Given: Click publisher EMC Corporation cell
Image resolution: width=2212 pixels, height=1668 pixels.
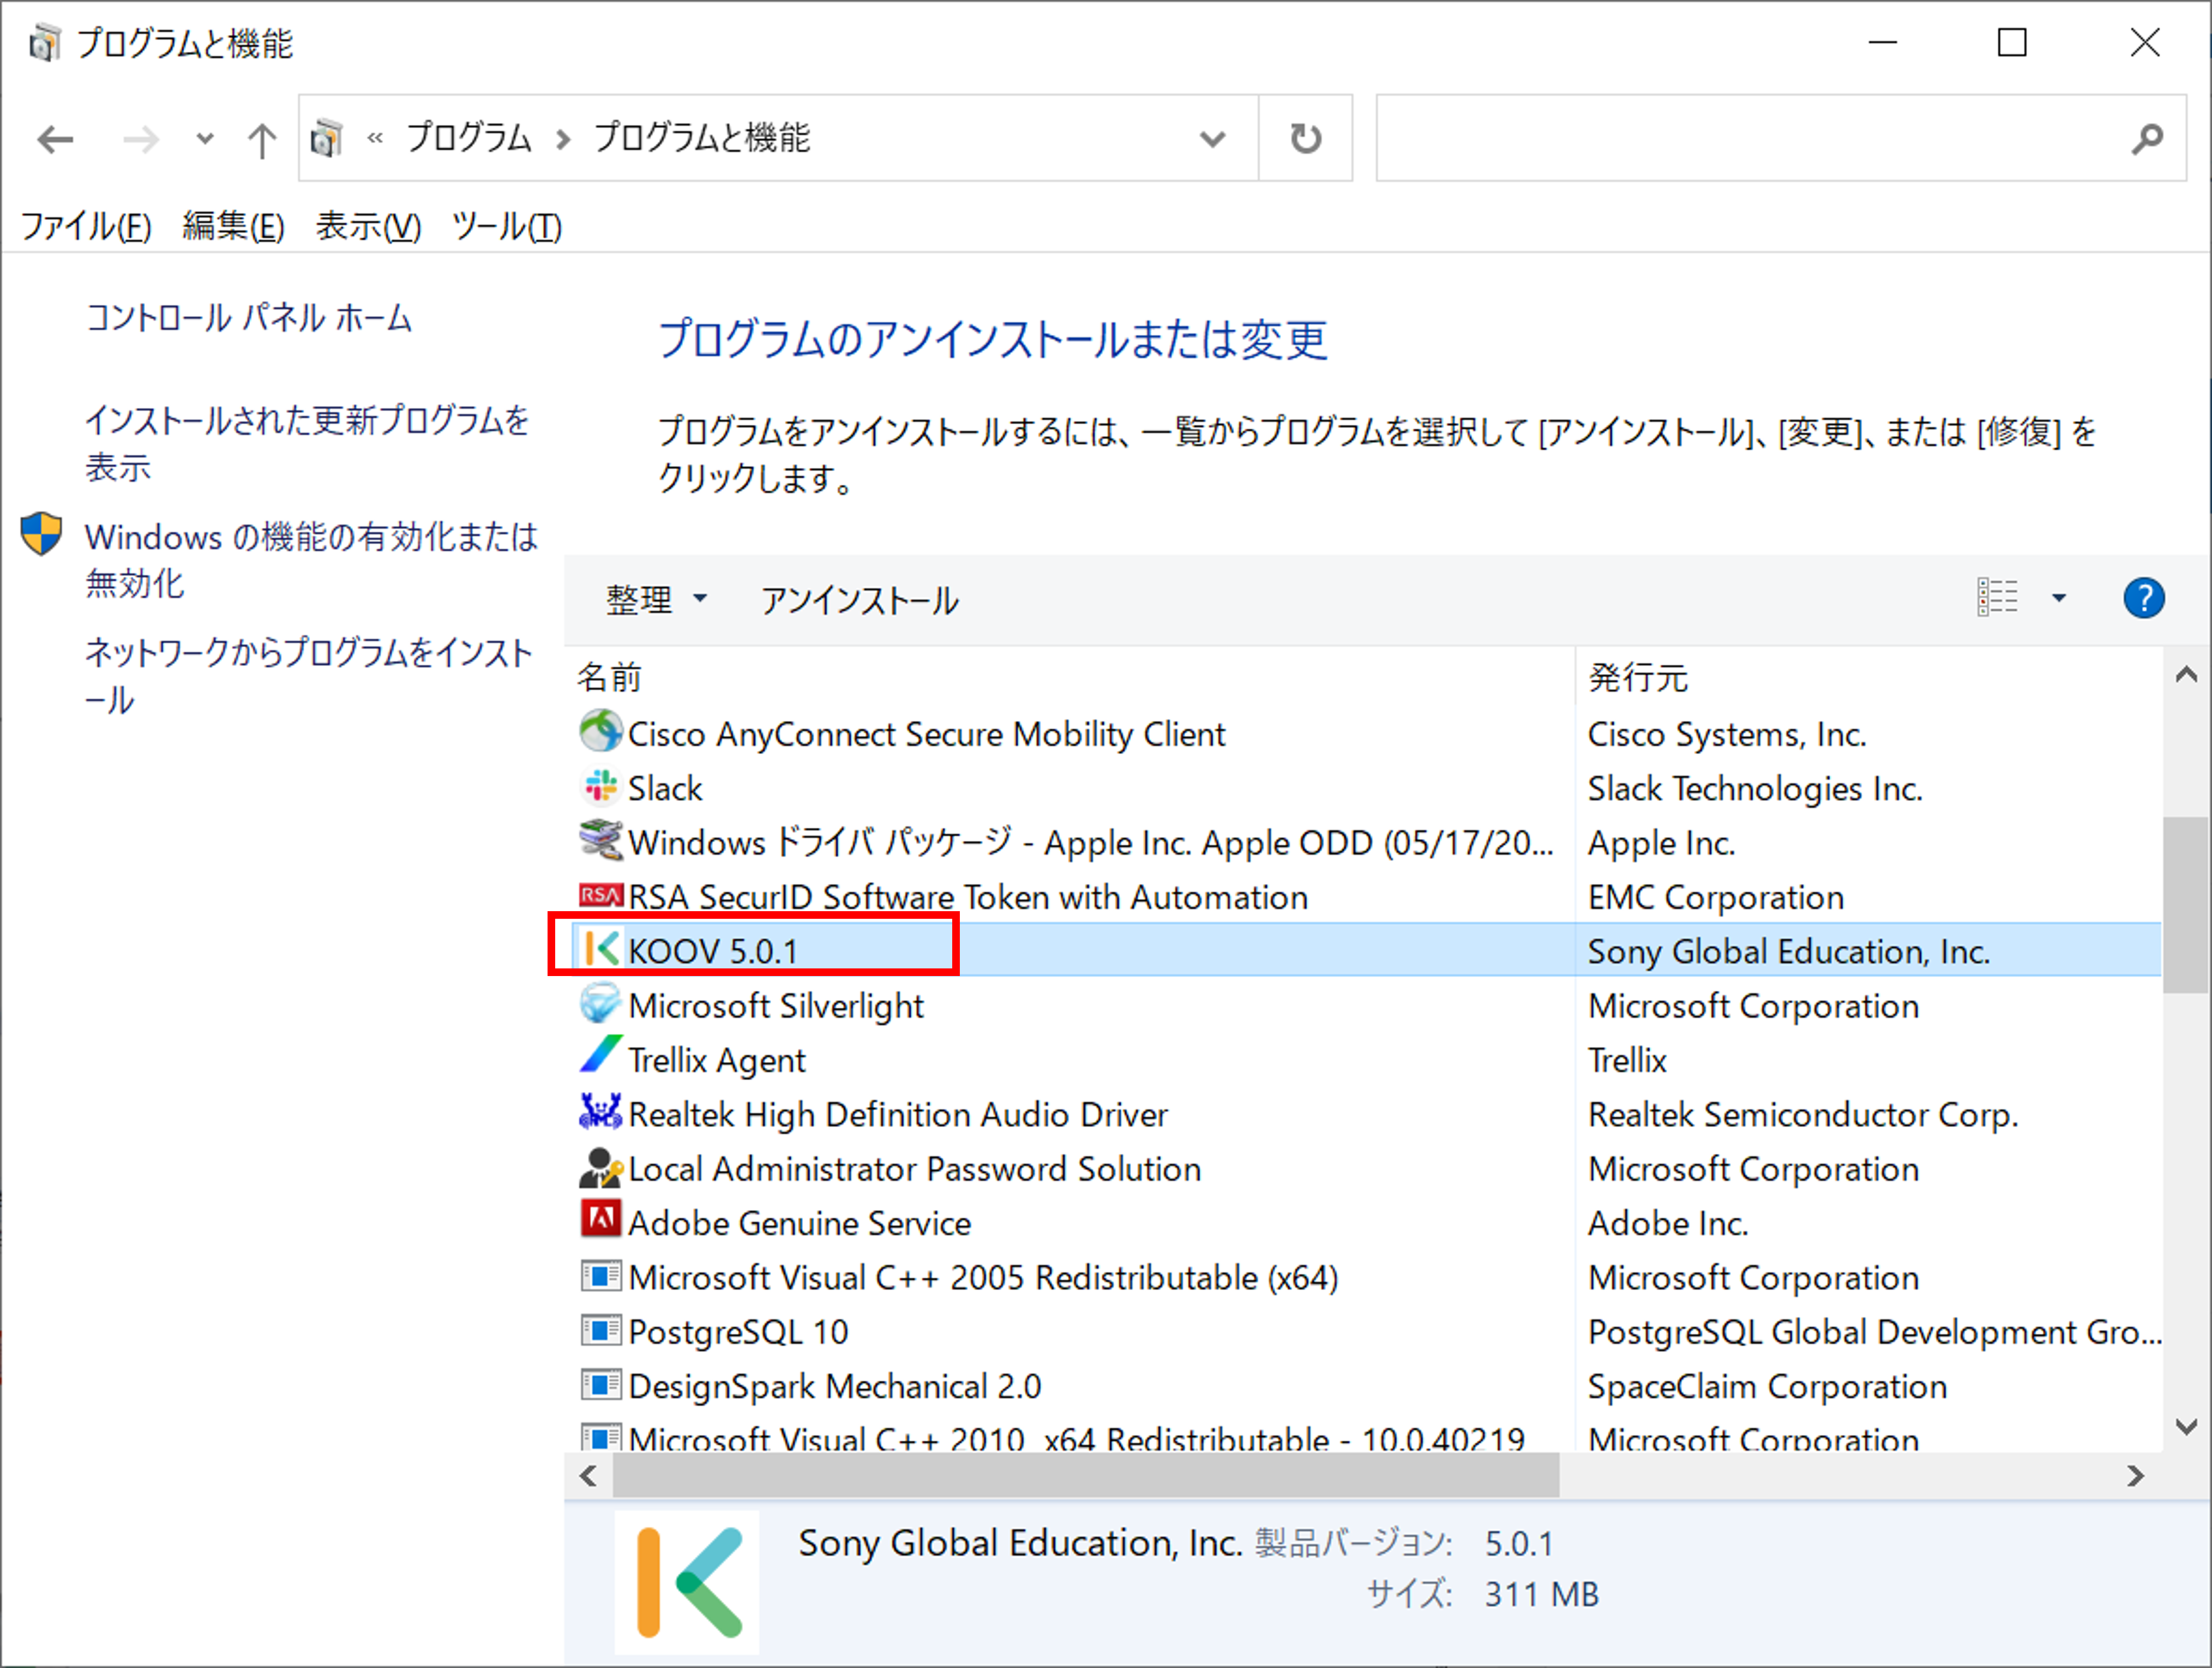Looking at the screenshot, I should click(1715, 897).
